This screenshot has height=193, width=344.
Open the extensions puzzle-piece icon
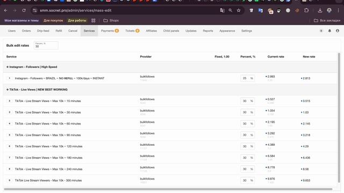pos(306,10)
